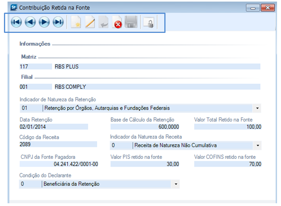Click the Data Retenção field 02/01/2014

pyautogui.click(x=54, y=127)
